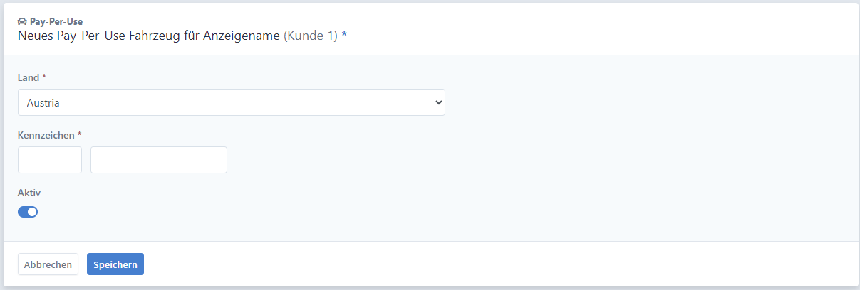Toggle the Aktiv switch off

(x=28, y=212)
